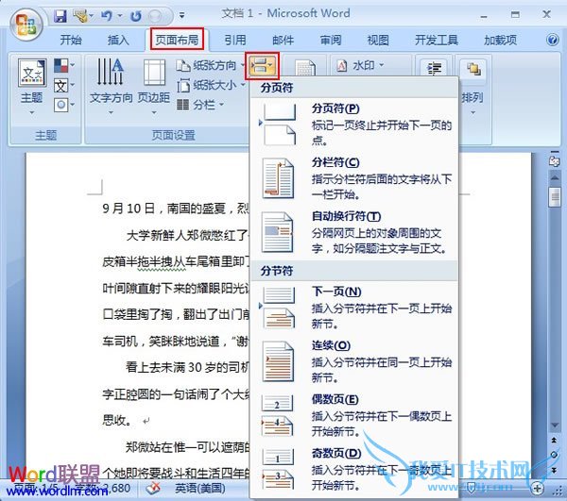
Task: Open the 开始 tab
Action: 71,40
